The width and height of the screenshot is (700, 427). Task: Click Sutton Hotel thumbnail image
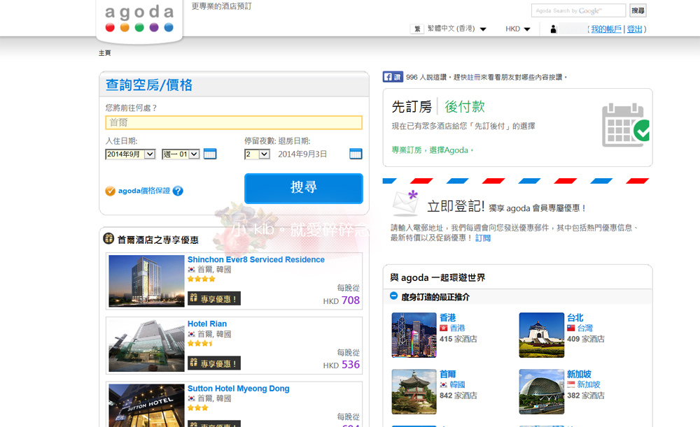[146, 405]
